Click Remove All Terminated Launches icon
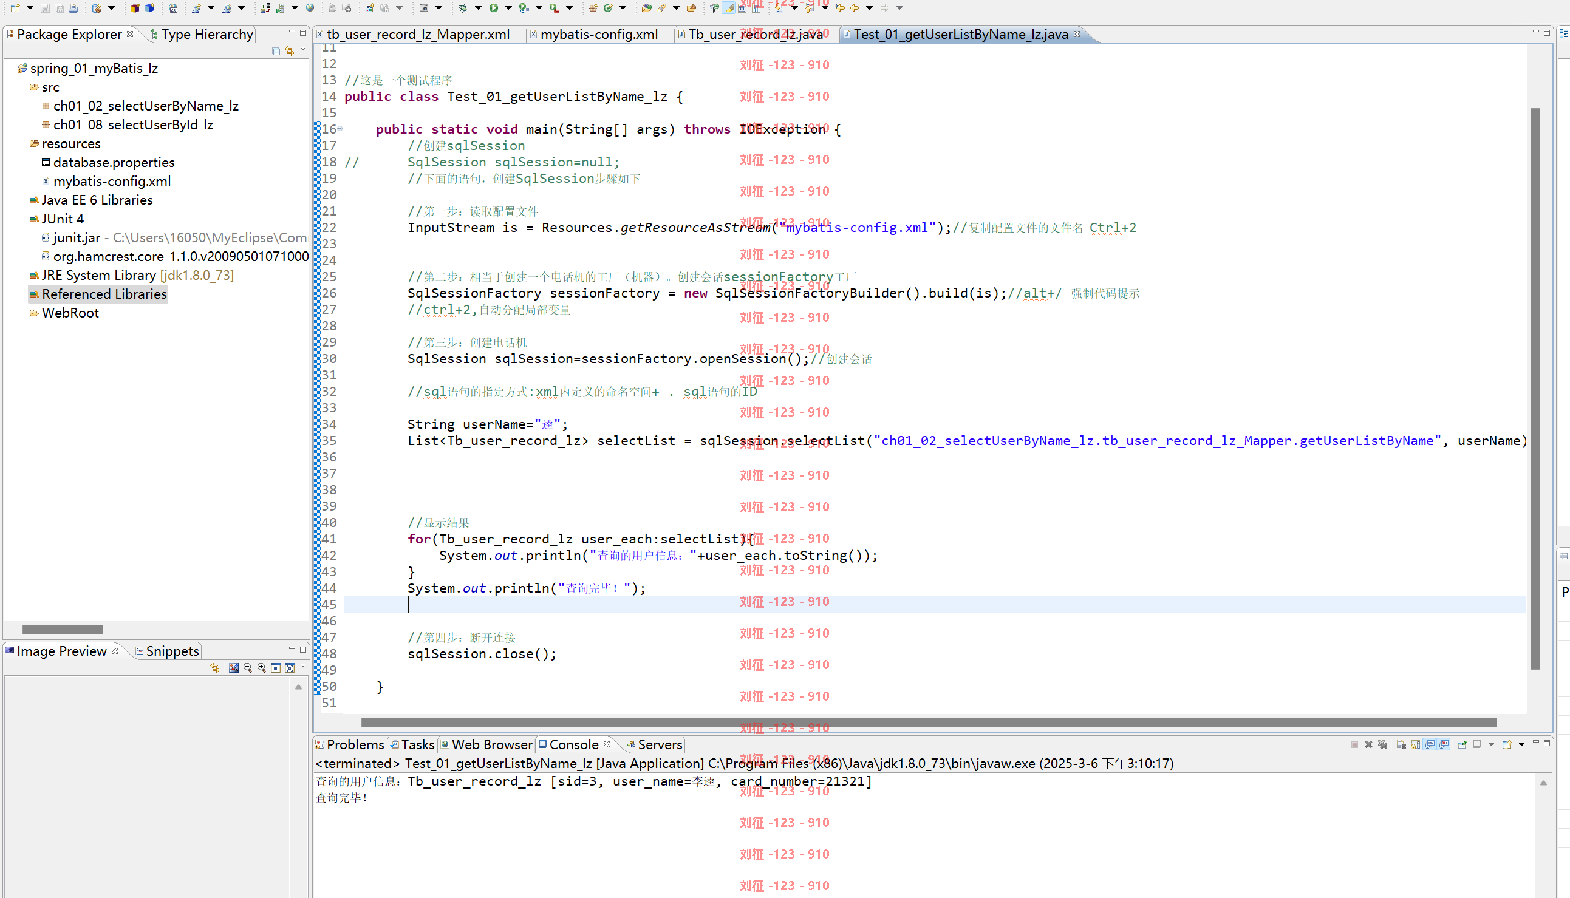 [x=1382, y=744]
